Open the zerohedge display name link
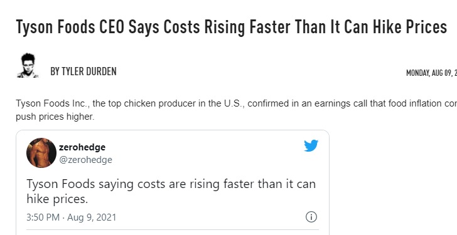The height and width of the screenshot is (235, 457). 82,147
